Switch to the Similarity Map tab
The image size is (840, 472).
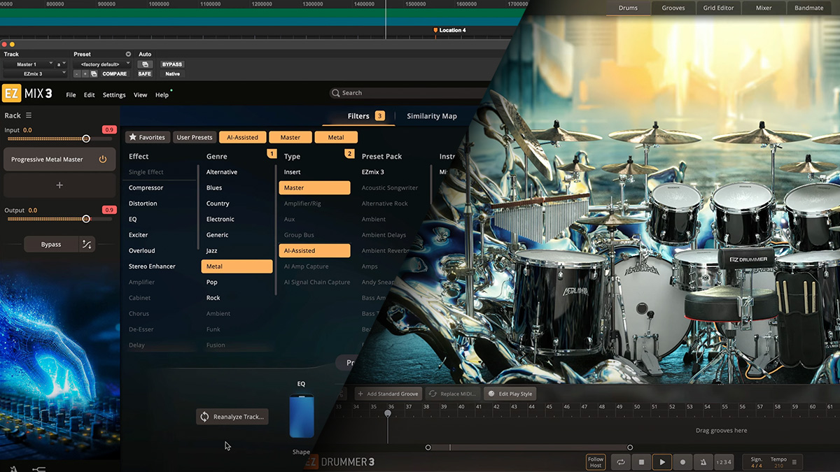point(432,116)
